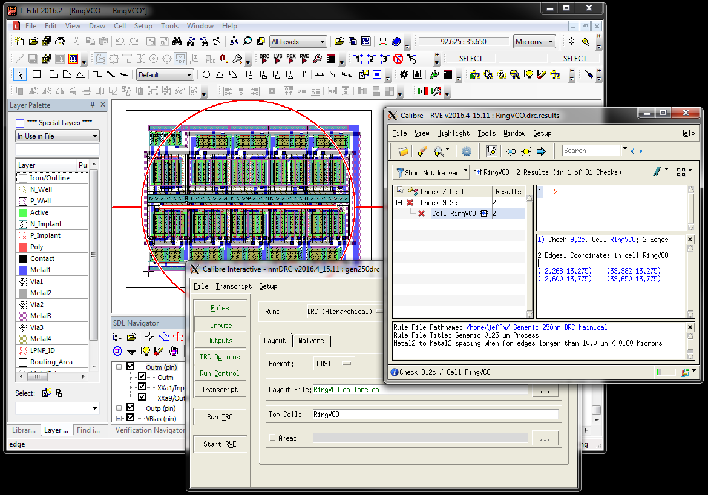The height and width of the screenshot is (495, 708).
Task: Click the binoculars Find icon
Action: [177, 42]
